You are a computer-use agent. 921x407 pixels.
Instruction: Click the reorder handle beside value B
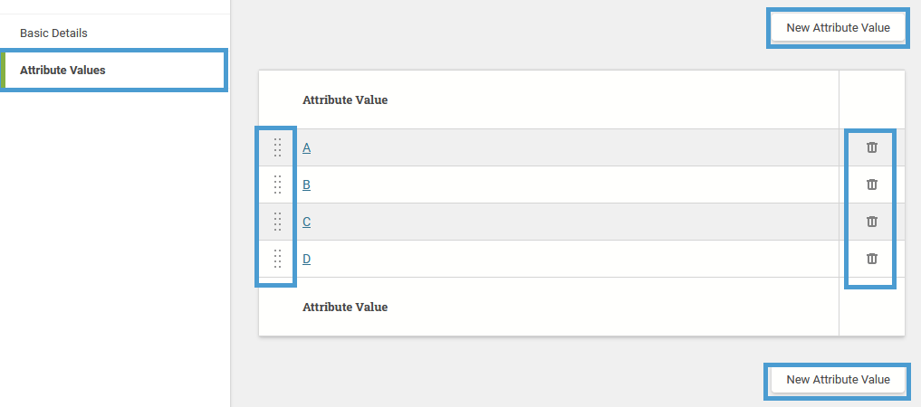pyautogui.click(x=278, y=185)
